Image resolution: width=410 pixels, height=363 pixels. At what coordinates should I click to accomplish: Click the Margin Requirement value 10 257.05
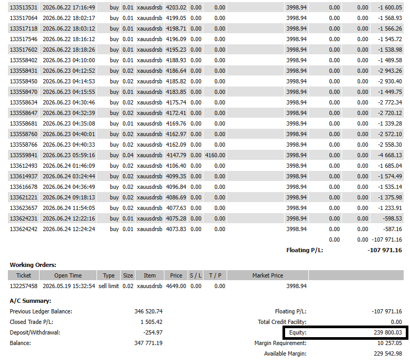389,343
